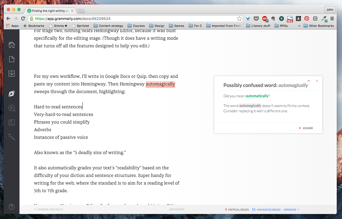
Task: Click the Pocket extension icon
Action: point(256,19)
